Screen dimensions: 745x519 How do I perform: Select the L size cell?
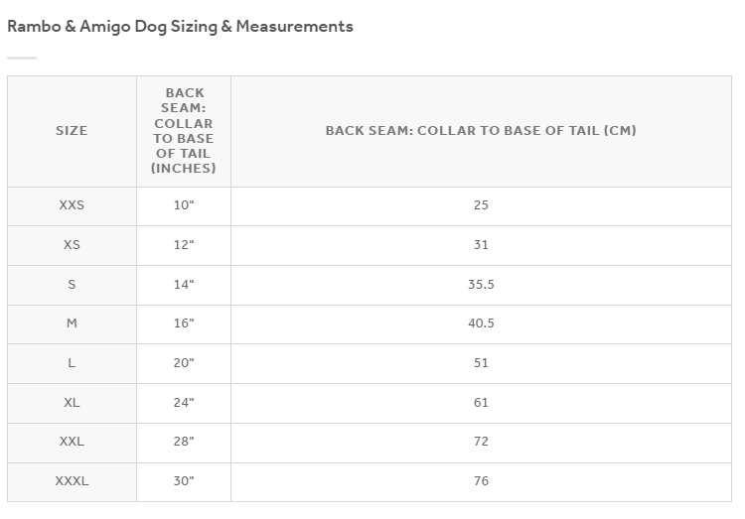(72, 363)
